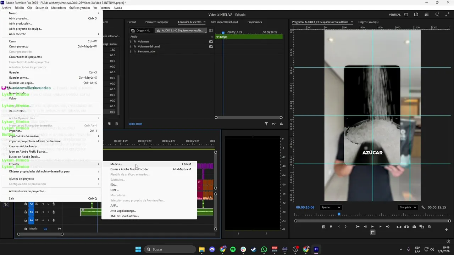Open Spotify from the taskbar
This screenshot has width=454, height=255.
[x=233, y=249]
